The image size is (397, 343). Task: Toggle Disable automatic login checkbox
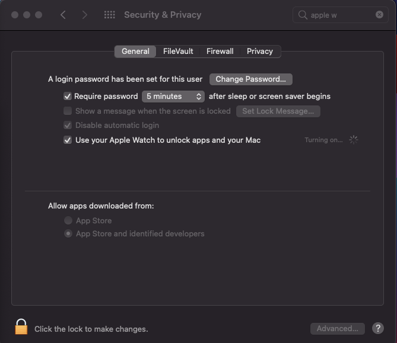click(x=68, y=126)
